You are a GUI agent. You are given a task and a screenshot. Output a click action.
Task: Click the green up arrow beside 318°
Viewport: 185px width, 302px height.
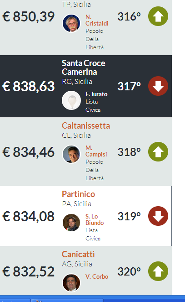(x=158, y=151)
